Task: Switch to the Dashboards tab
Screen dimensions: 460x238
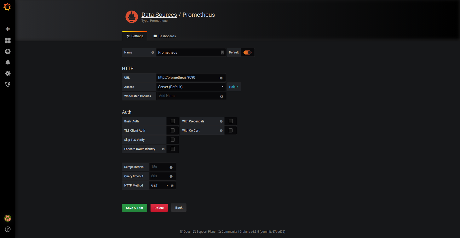Action: tap(164, 36)
